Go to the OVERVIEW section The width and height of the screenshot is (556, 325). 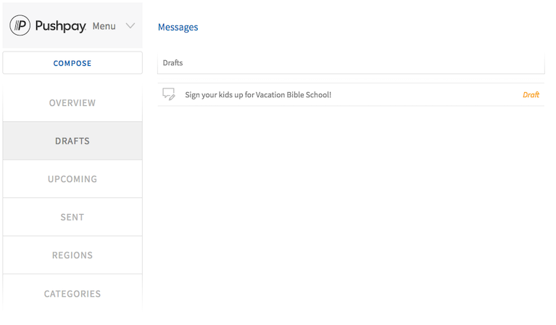tap(72, 103)
